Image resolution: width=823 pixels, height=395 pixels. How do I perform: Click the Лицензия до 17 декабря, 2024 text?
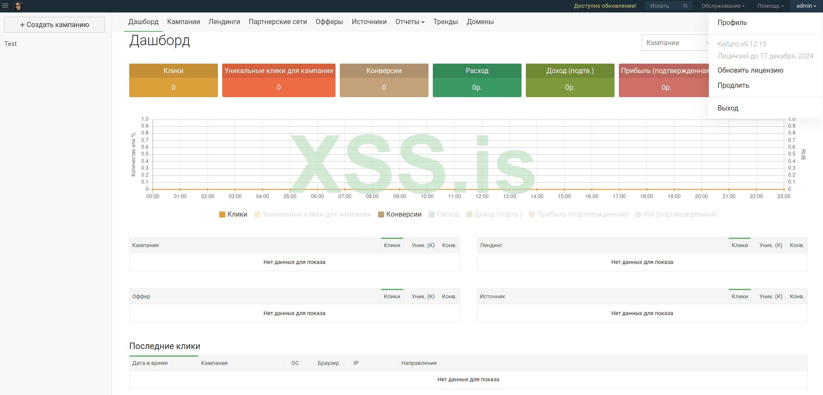(765, 56)
